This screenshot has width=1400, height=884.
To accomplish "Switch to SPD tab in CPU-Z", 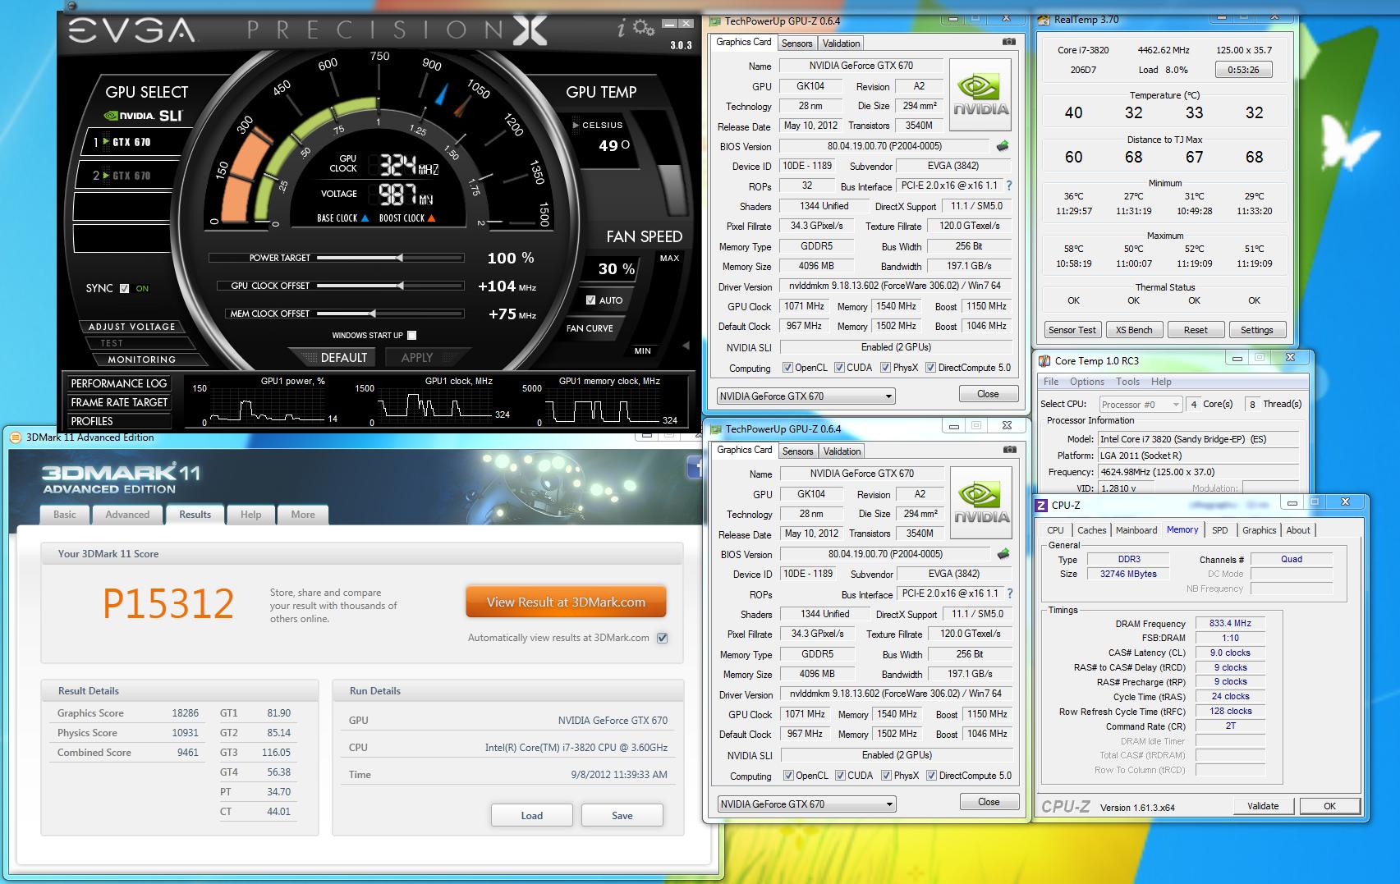I will [1220, 530].
